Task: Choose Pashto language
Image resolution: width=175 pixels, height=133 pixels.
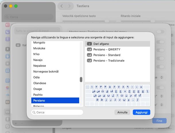Action: pyautogui.click(x=55, y=95)
